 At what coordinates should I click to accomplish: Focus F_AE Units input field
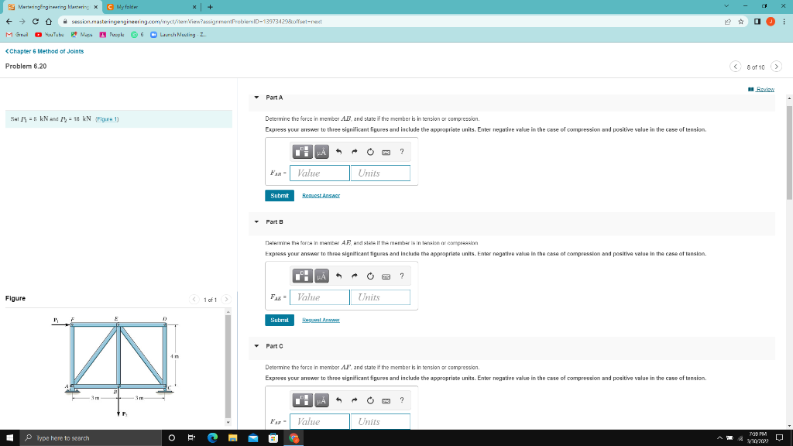pos(380,297)
